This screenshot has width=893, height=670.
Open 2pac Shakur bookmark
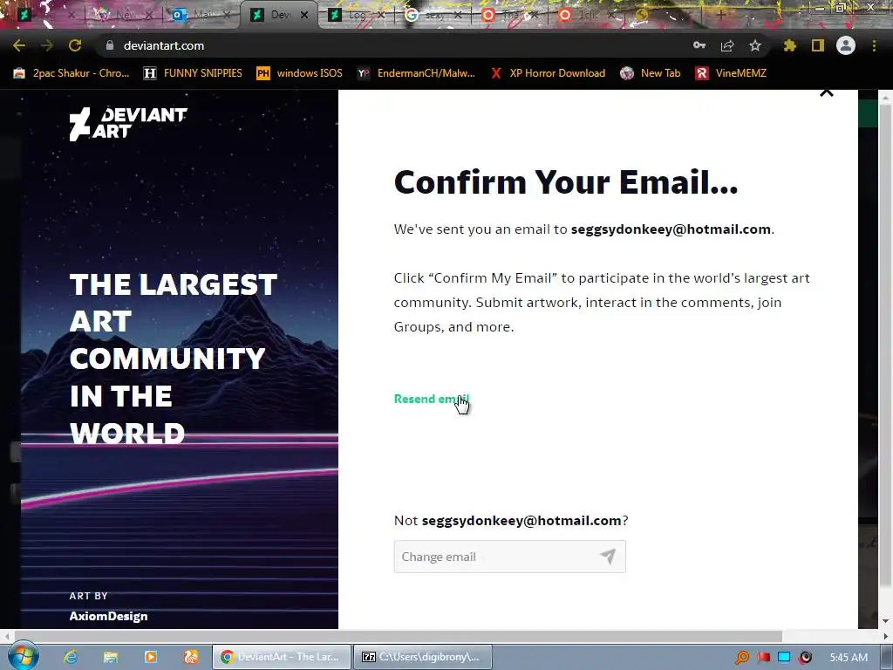coord(72,73)
